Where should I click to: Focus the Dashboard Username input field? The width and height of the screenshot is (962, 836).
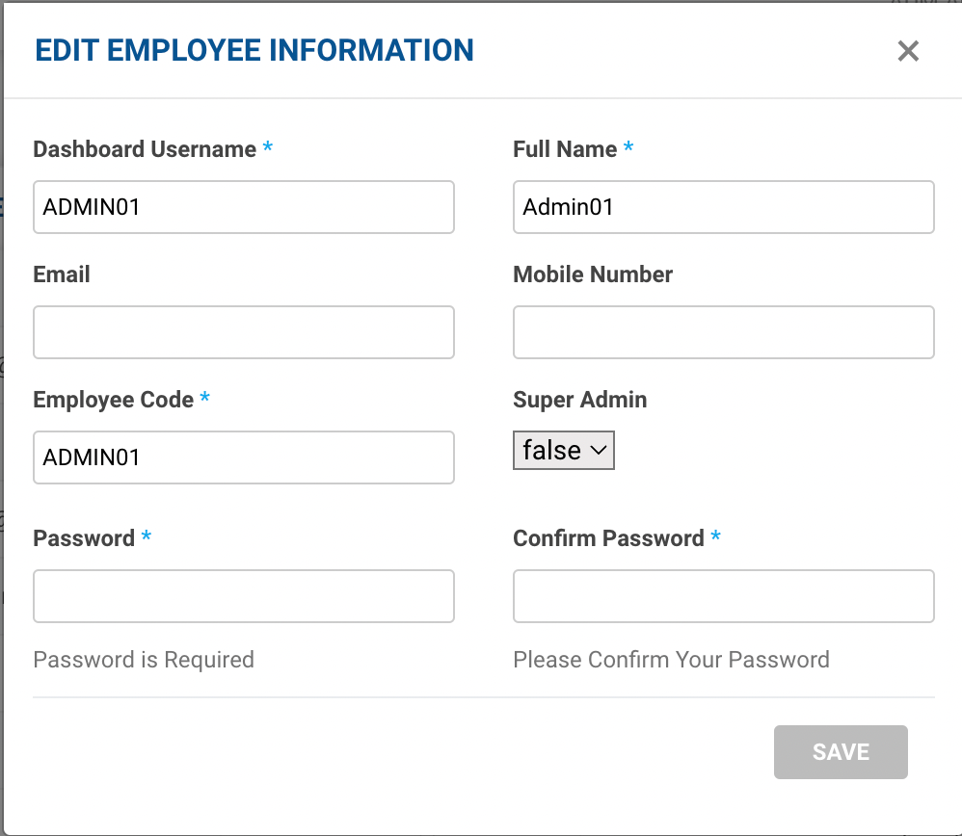tap(243, 207)
